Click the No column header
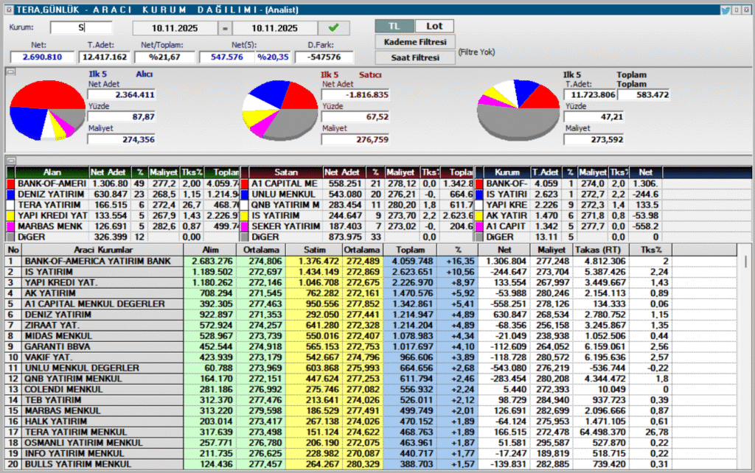This screenshot has width=755, height=473. click(13, 250)
